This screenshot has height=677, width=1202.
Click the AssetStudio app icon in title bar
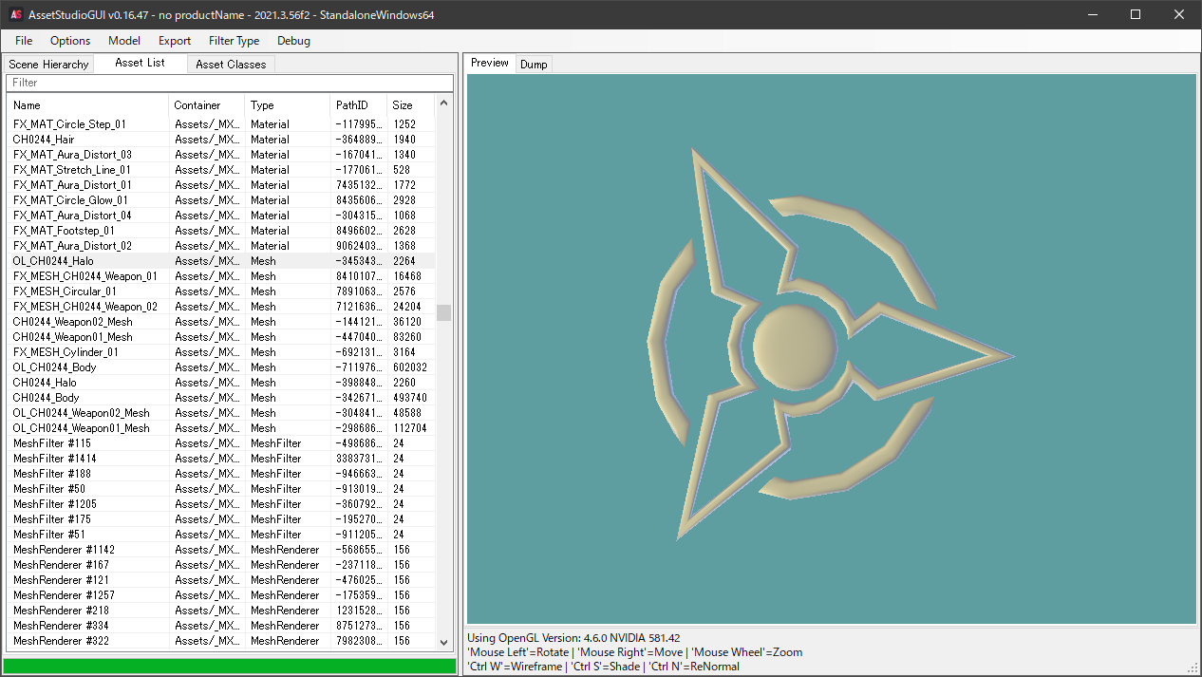(16, 15)
